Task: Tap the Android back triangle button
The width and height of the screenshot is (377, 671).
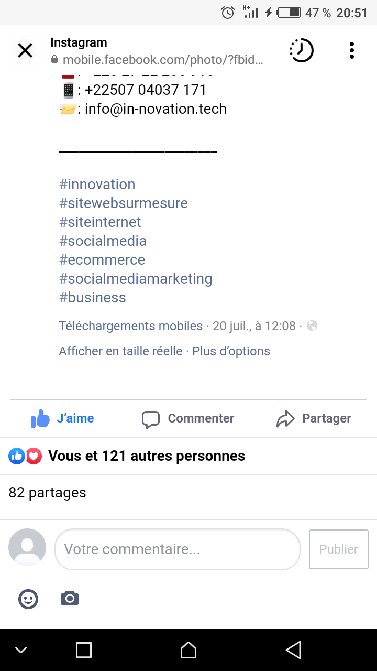Action: pyautogui.click(x=293, y=650)
